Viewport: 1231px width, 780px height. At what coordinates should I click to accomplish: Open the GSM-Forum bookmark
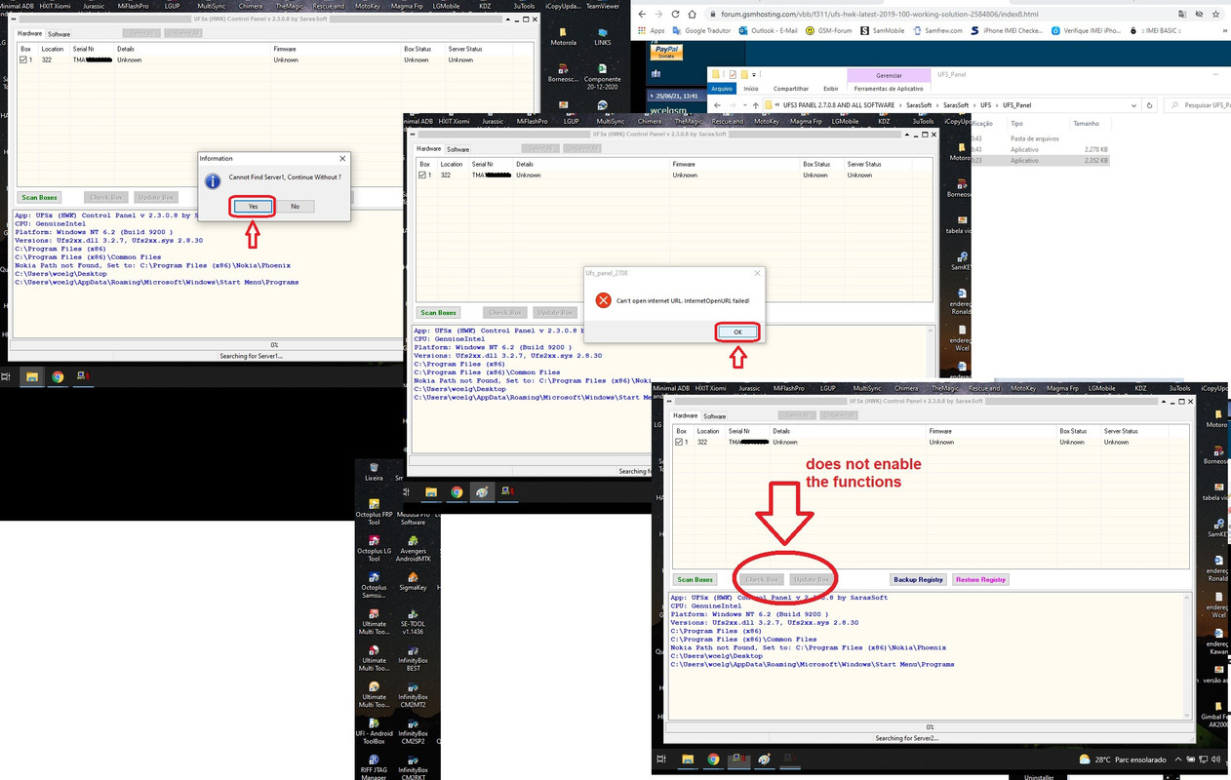(830, 30)
